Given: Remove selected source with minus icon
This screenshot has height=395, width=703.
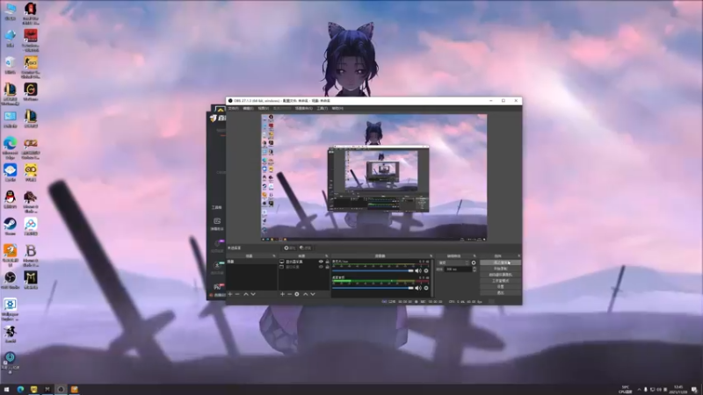Looking at the screenshot, I should [x=289, y=294].
